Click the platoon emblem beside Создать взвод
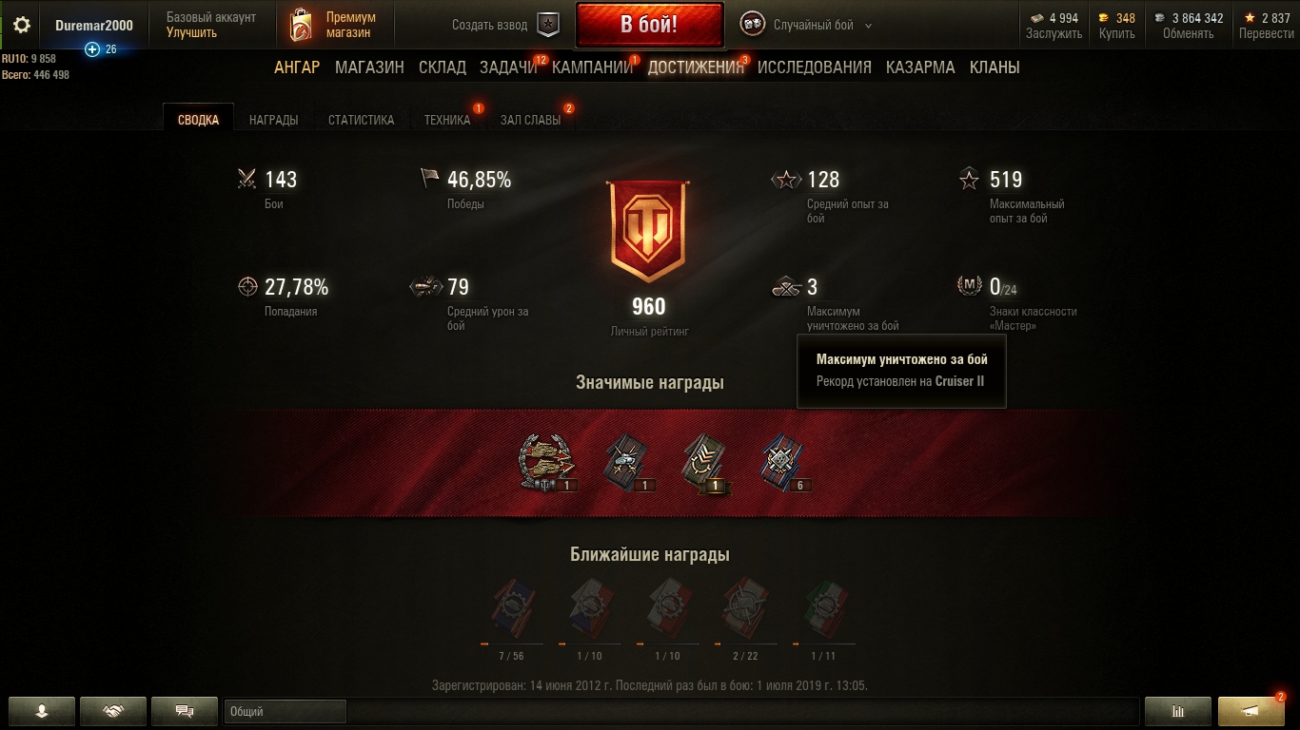Viewport: 1300px width, 730px height. coord(549,25)
